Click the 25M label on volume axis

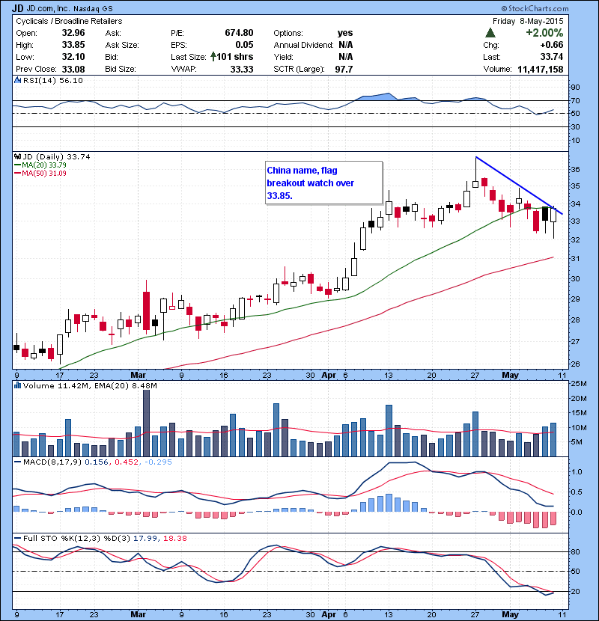pyautogui.click(x=579, y=383)
